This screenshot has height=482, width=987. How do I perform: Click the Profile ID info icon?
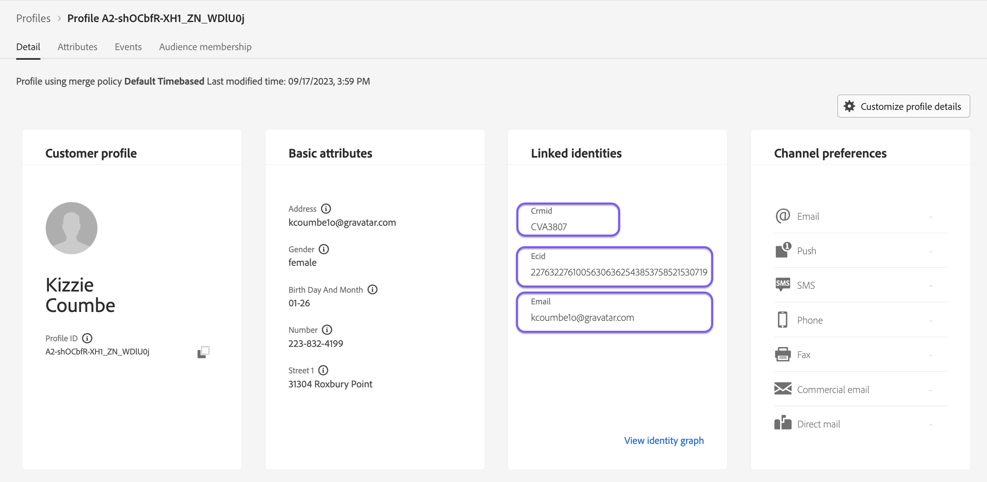coord(87,338)
